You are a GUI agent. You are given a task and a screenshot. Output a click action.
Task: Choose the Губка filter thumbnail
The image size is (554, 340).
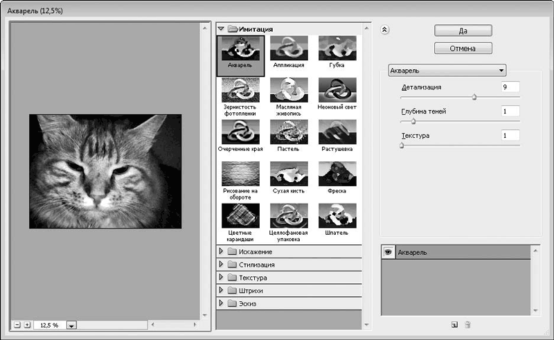coord(337,48)
